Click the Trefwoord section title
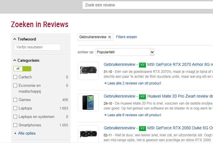This screenshot has height=143, width=213. pyautogui.click(x=27, y=39)
